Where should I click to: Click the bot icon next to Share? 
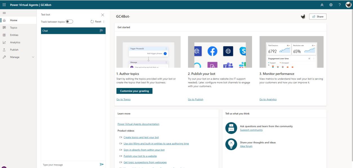click(303, 17)
